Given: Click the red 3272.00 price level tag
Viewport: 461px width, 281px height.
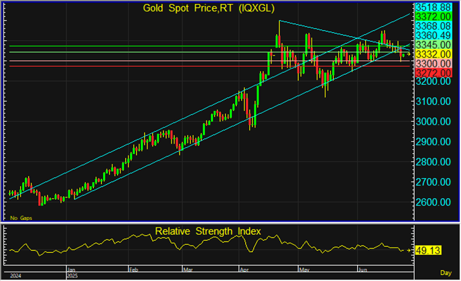Looking at the screenshot, I should pos(432,72).
